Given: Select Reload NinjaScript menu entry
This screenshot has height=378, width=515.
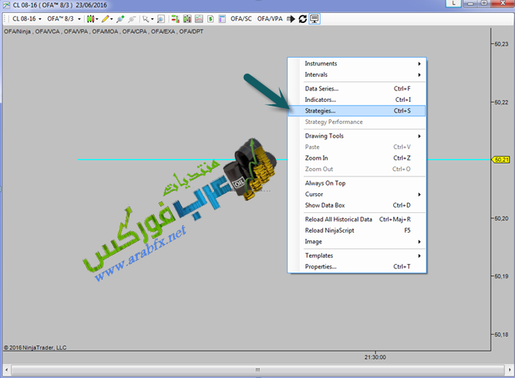Looking at the screenshot, I should click(x=357, y=230).
